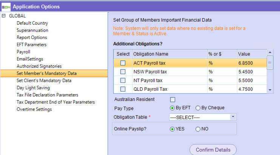Open Overtime Settings in sidebar
This screenshot has width=280, height=155.
(x=34, y=109)
